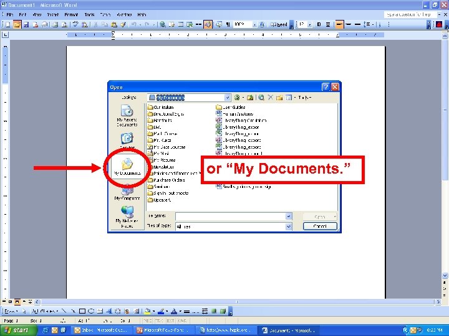Click Search the Web icon in Open dialog
Image resolution: width=449 pixels, height=336 pixels.
[261, 98]
